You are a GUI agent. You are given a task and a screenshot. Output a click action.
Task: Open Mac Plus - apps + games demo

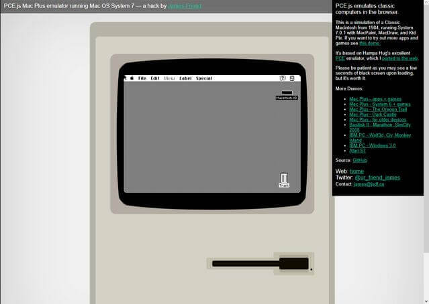click(x=375, y=99)
